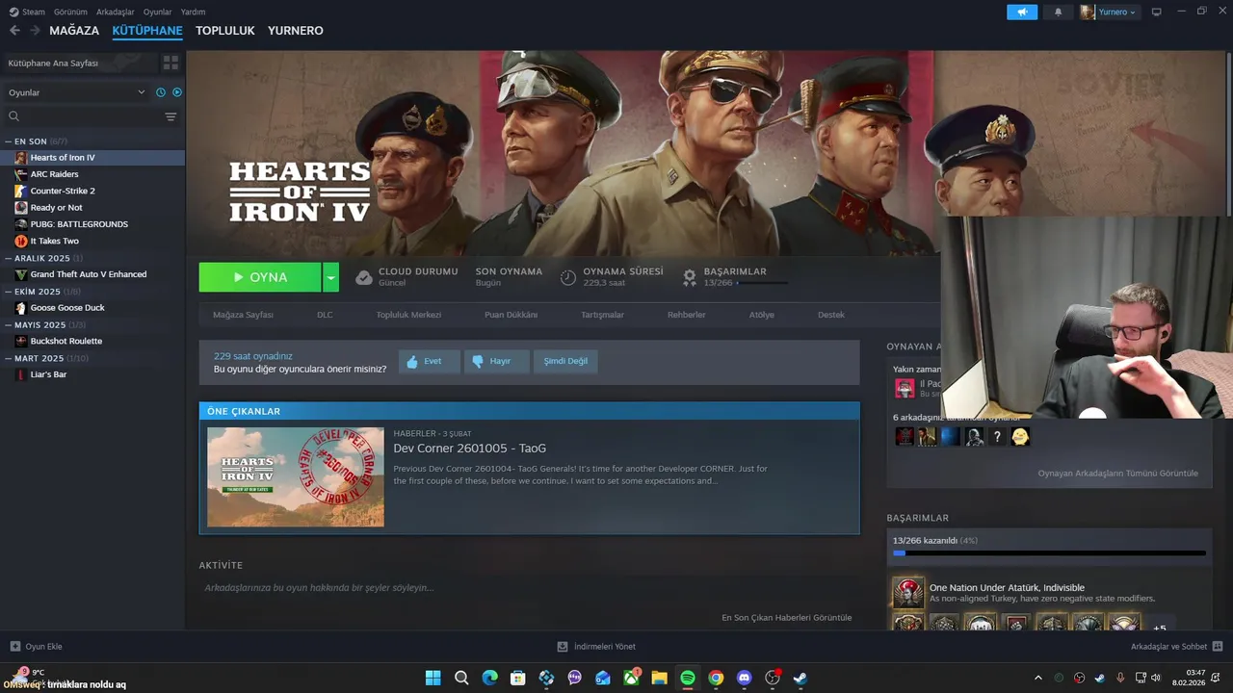Screen dimensions: 1233x693
Task: Click the activity comment input field
Action: 528,588
